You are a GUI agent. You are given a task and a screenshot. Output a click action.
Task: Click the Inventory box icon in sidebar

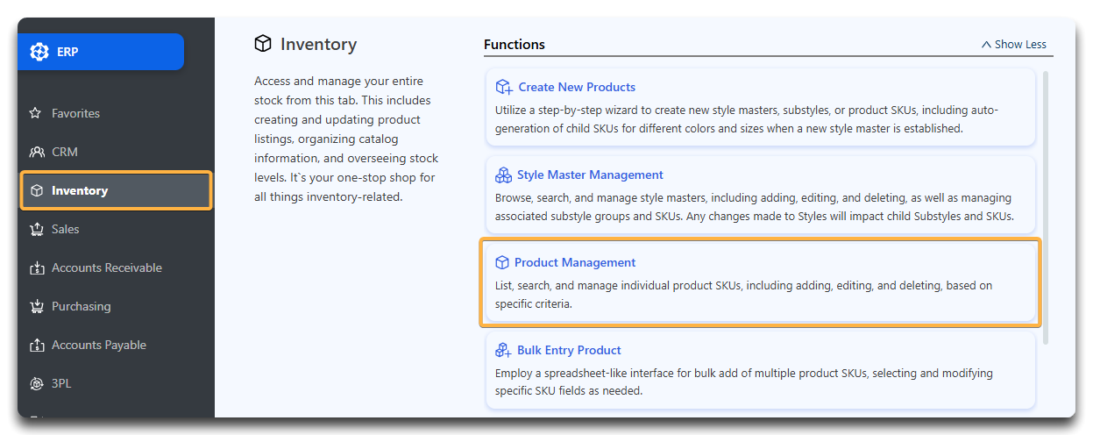point(37,190)
